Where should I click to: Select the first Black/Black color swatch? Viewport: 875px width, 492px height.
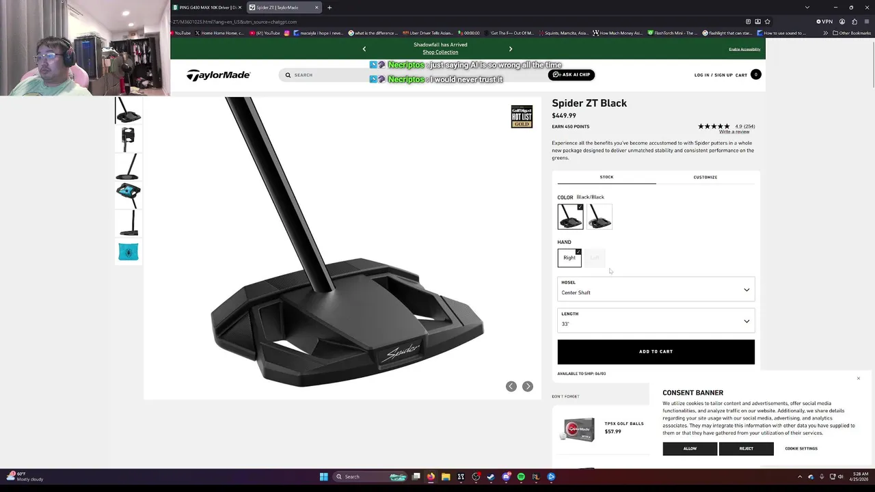coord(570,217)
